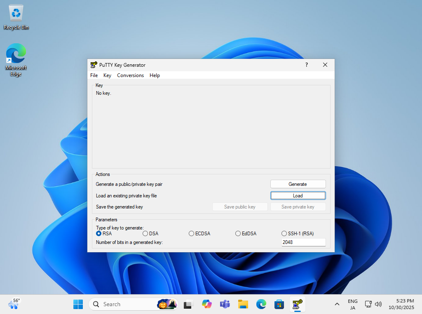This screenshot has width=422, height=314.
Task: Open File Explorer from the taskbar
Action: pos(243,304)
